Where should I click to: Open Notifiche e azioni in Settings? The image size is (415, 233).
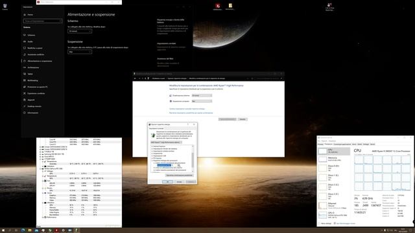(x=34, y=48)
